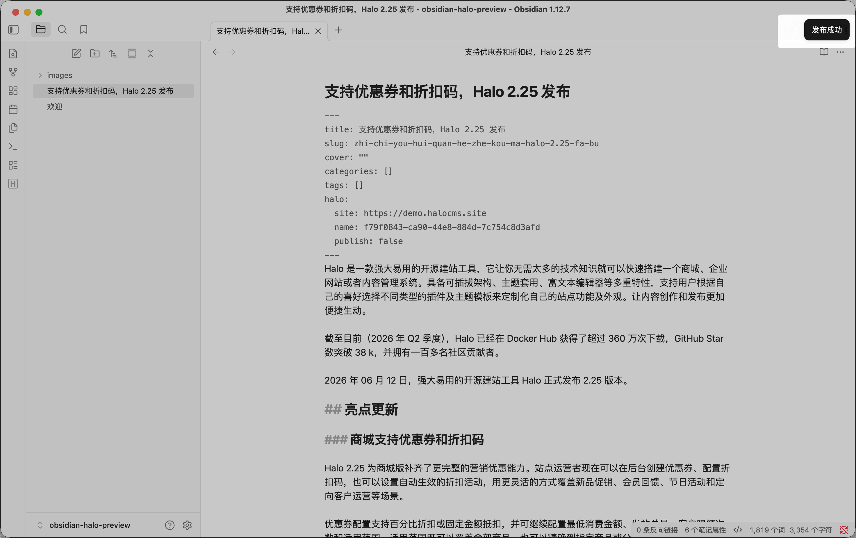Click the site URL https://demo.halocms.site
This screenshot has width=856, height=538.
[425, 213]
